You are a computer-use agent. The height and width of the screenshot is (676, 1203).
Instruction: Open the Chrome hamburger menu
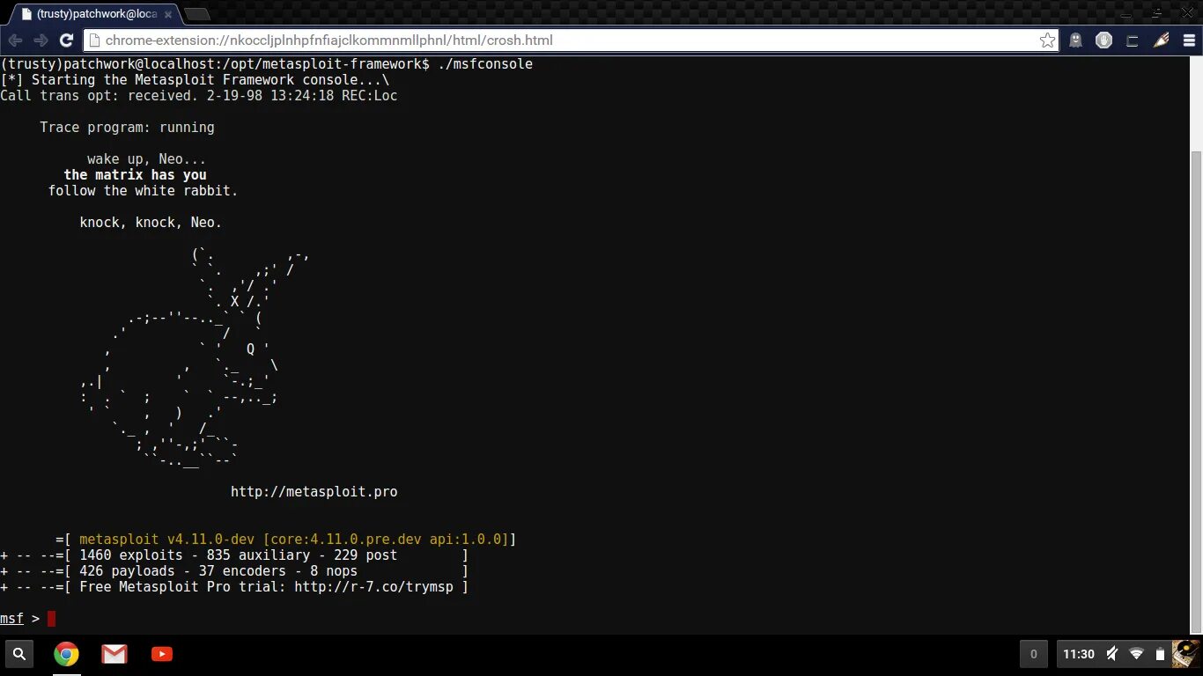pos(1188,40)
